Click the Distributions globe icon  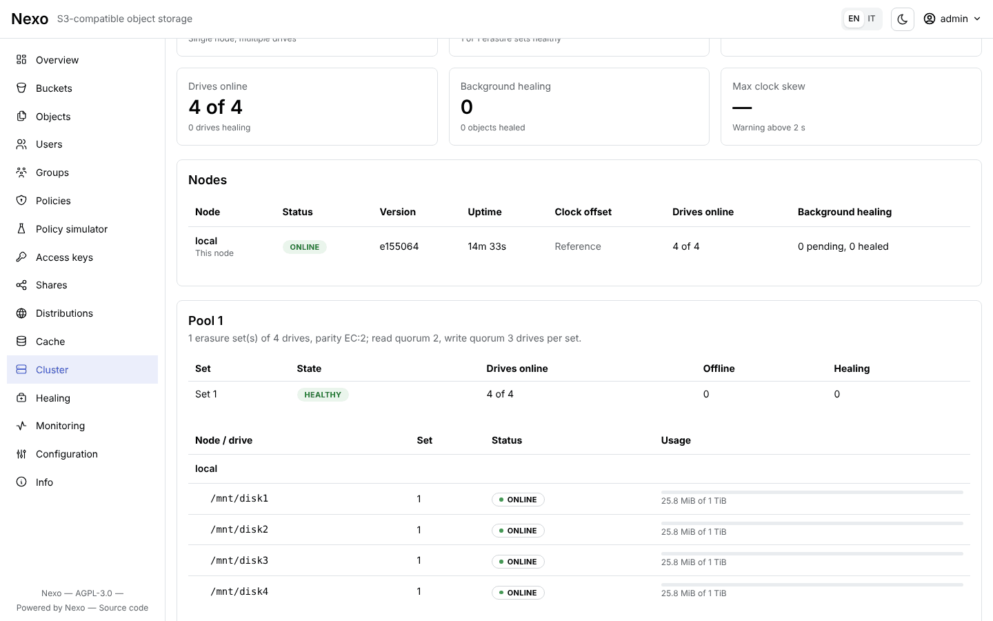[21, 313]
